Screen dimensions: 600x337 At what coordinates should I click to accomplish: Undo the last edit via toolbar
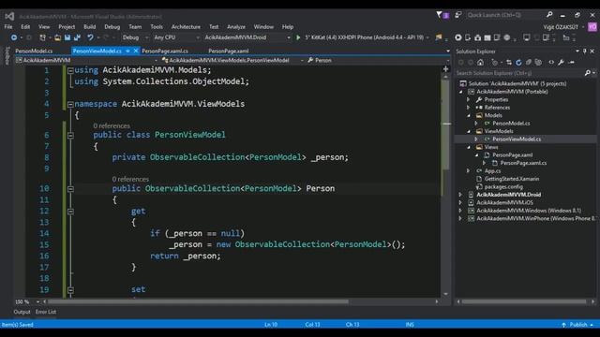point(90,37)
